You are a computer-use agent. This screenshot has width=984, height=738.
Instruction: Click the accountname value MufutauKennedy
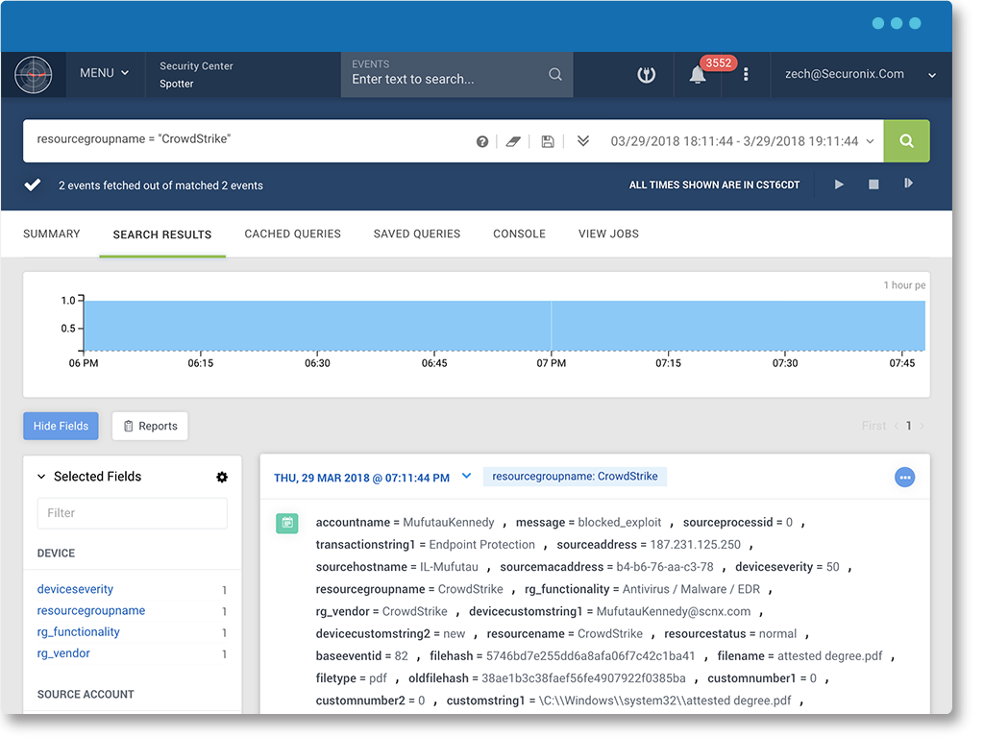(449, 523)
